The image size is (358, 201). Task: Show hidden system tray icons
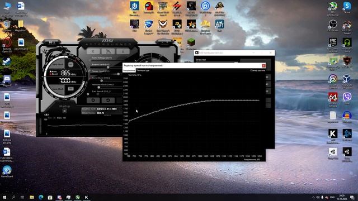(x=313, y=197)
